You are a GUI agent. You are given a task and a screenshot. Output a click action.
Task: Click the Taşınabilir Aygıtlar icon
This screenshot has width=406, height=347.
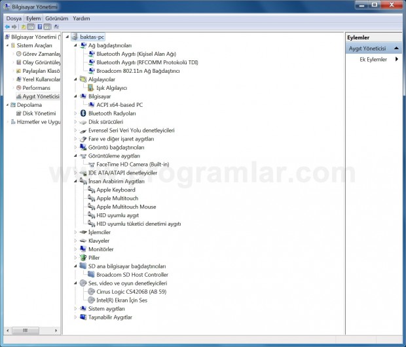83,317
